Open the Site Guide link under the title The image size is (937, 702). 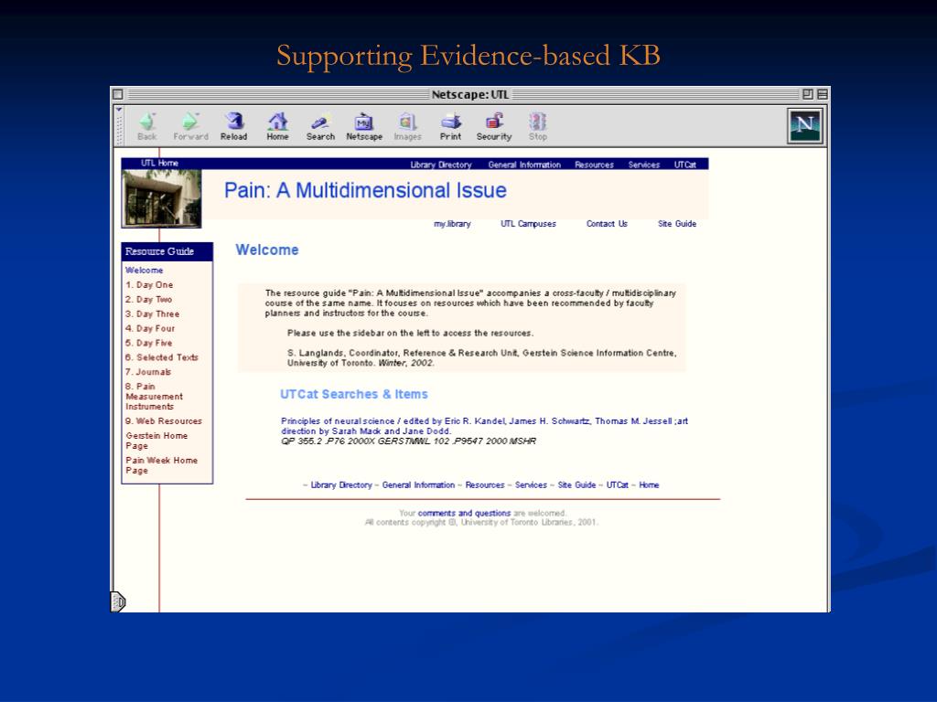677,224
